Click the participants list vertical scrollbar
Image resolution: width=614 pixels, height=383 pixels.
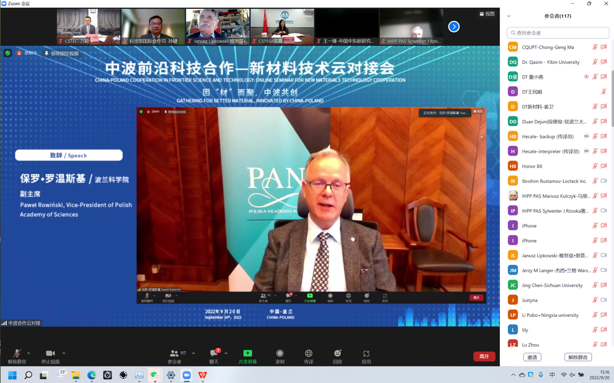(611, 98)
